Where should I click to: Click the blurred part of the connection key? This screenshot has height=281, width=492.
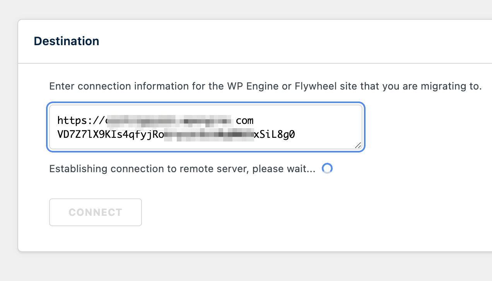(208, 135)
